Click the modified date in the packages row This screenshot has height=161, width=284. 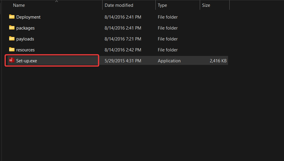pos(123,28)
